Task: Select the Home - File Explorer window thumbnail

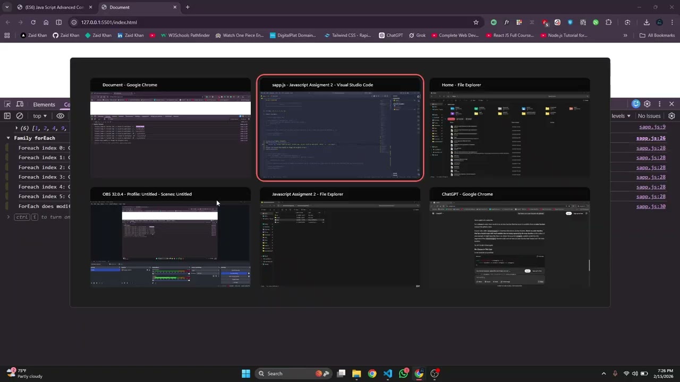Action: pos(509,128)
